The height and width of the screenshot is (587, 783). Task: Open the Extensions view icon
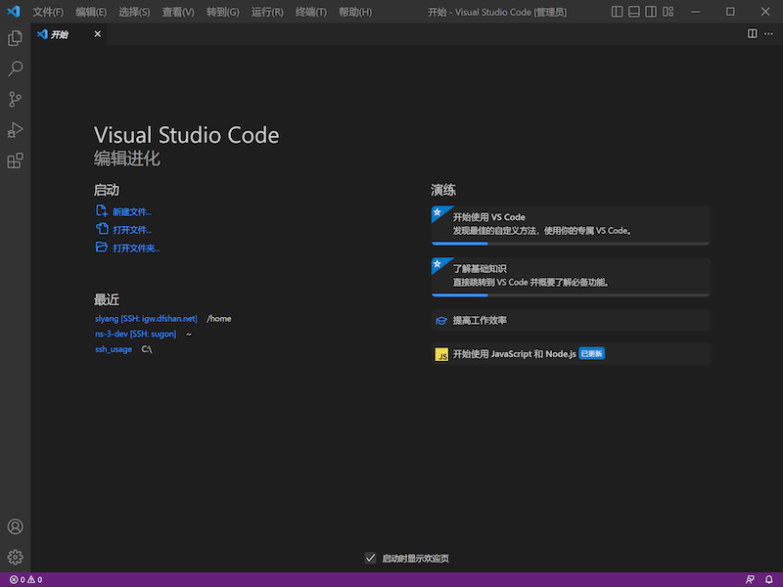(x=15, y=160)
